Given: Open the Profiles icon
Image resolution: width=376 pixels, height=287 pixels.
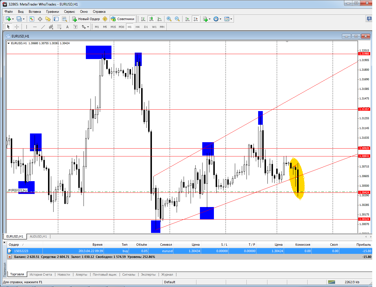Looking at the screenshot, I should point(19,19).
